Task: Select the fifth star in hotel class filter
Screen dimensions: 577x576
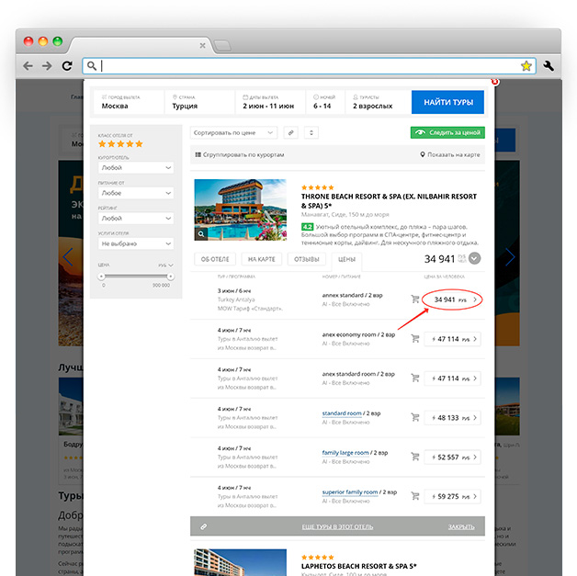Action: click(x=139, y=144)
